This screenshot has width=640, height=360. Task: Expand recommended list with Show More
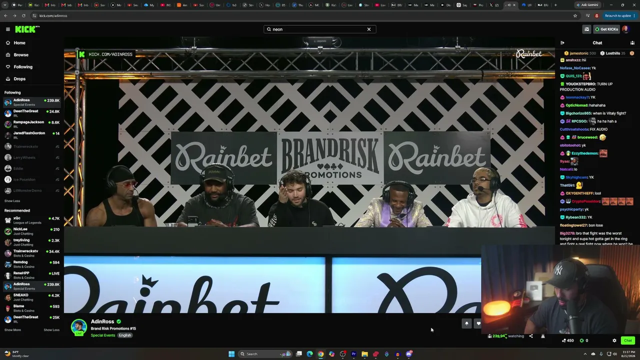click(12, 330)
